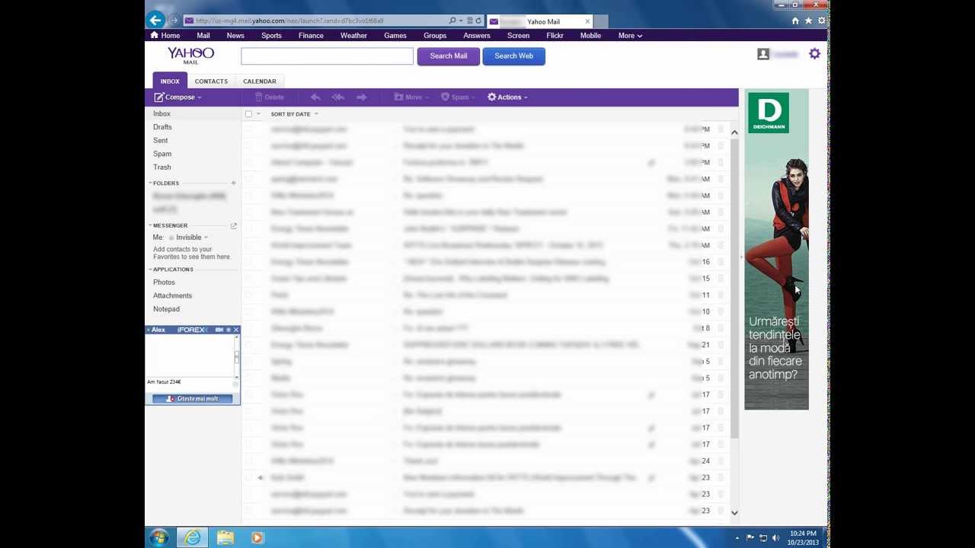Collapse the Folders section
The image size is (975, 548).
click(x=150, y=183)
